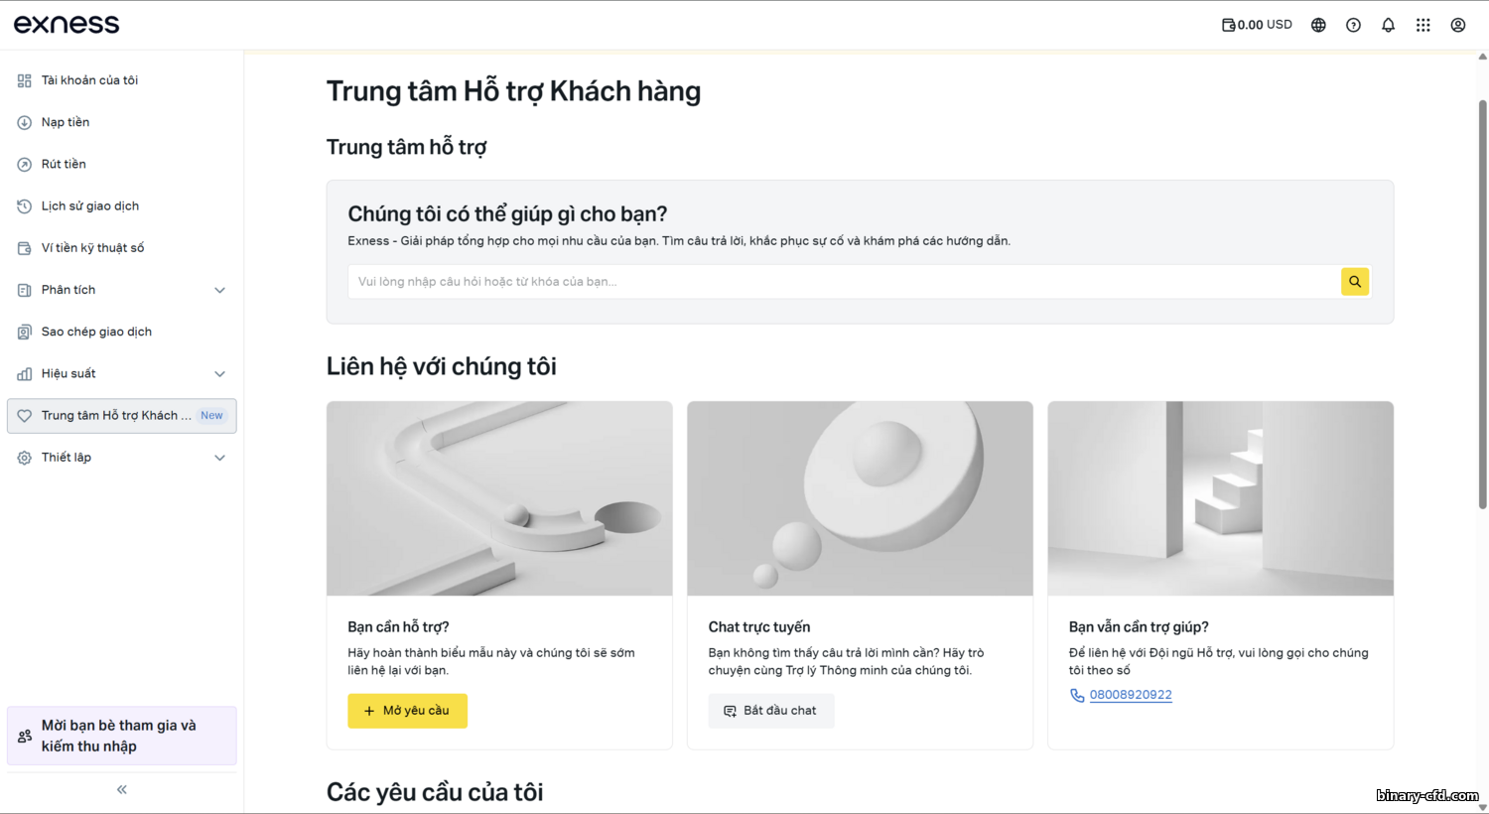Start chat with Bắt đầu chat
The image size is (1489, 814).
pos(770,711)
